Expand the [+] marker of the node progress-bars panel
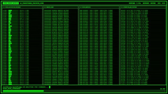 point(4,7)
